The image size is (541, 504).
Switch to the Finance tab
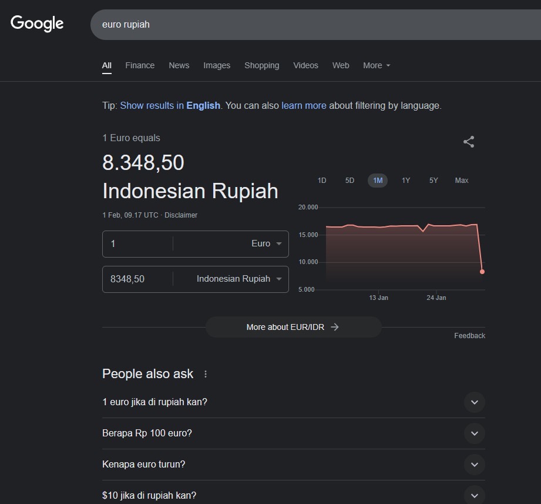click(x=140, y=65)
